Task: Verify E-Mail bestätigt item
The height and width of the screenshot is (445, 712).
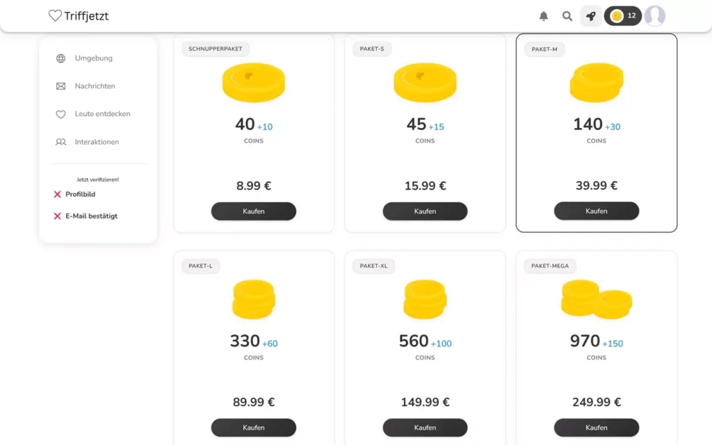Action: click(x=91, y=216)
